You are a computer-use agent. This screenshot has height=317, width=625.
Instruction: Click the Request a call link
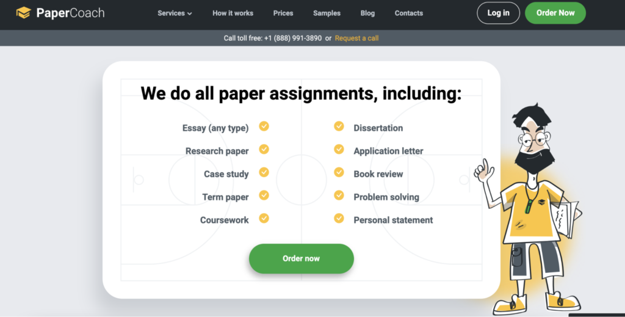tap(356, 38)
